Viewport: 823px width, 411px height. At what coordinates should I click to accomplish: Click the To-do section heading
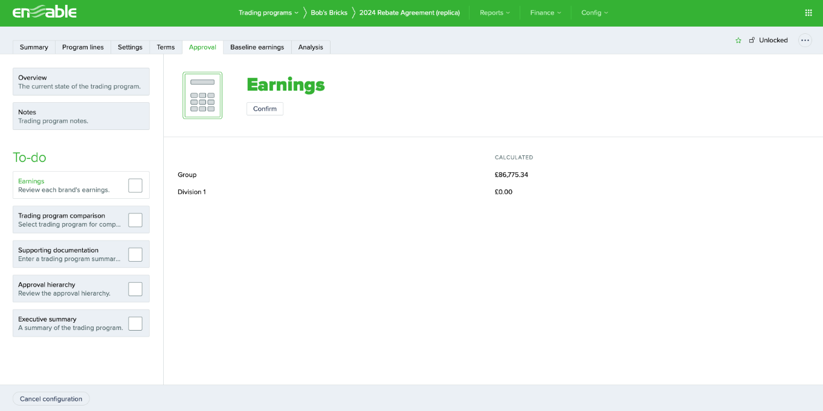(x=30, y=157)
